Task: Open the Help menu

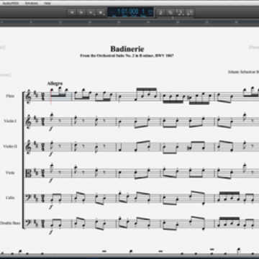Action: tap(47, 4)
